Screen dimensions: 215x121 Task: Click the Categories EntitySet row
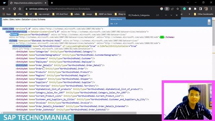(56, 52)
